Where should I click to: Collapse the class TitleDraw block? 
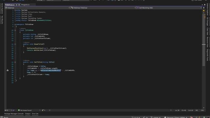pos(15,30)
